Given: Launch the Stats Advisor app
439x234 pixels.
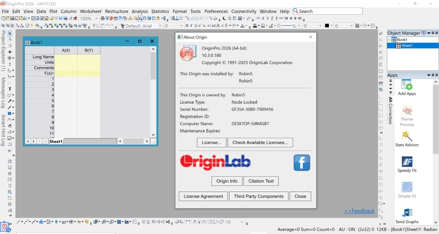Looking at the screenshot, I should [x=407, y=139].
